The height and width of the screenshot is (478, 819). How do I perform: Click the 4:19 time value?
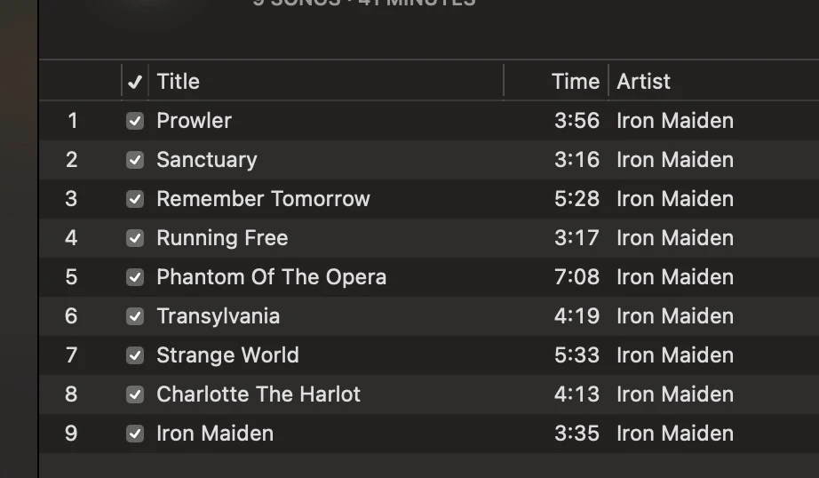[x=577, y=316]
